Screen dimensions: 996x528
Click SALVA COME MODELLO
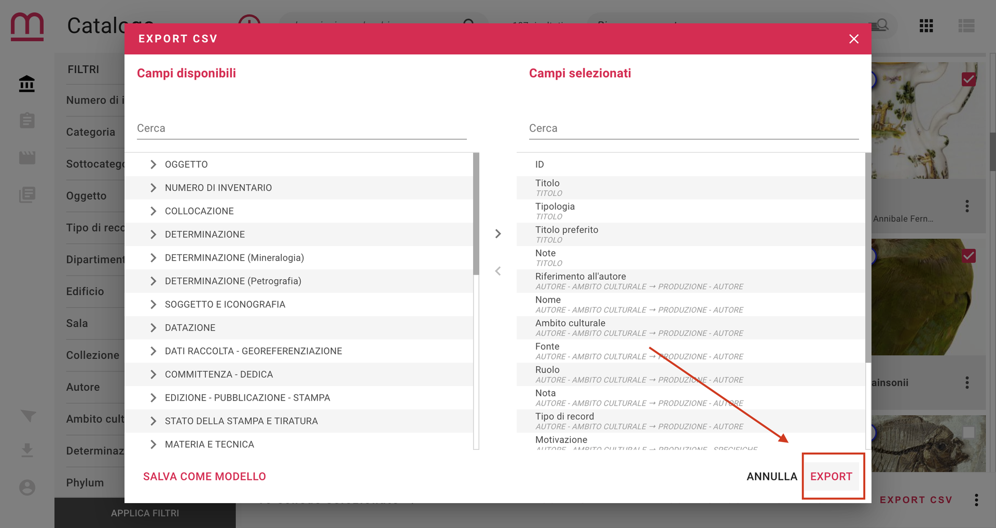204,476
